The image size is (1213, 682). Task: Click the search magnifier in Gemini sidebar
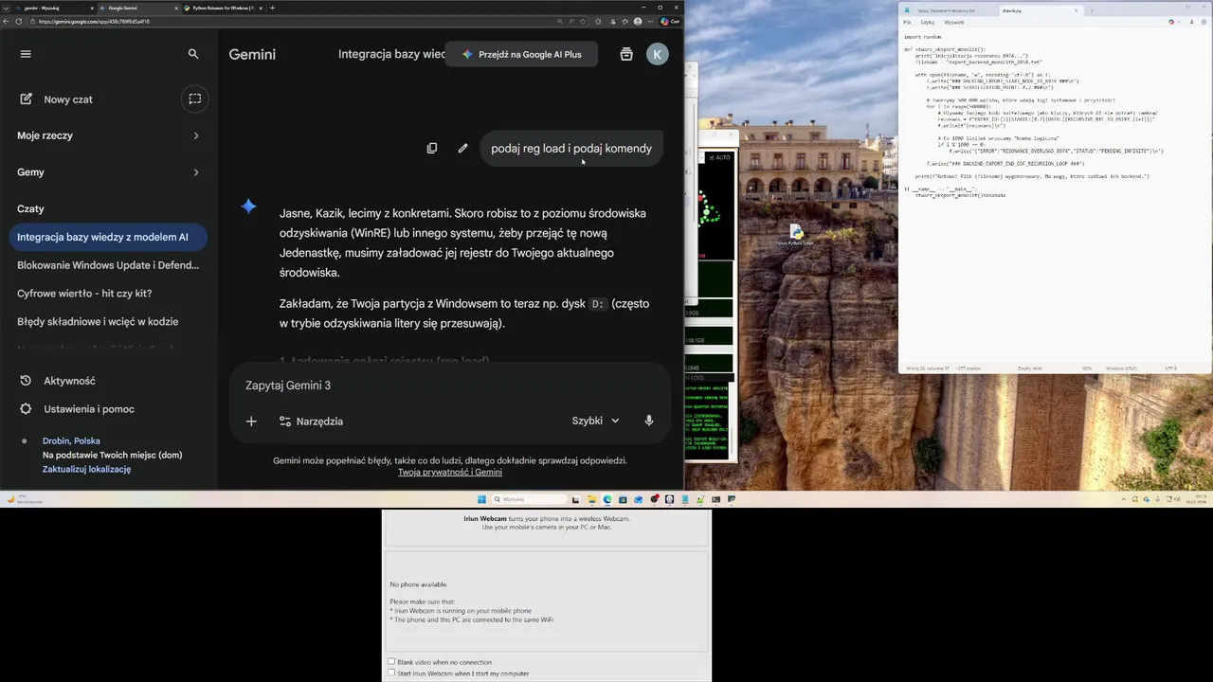(193, 54)
